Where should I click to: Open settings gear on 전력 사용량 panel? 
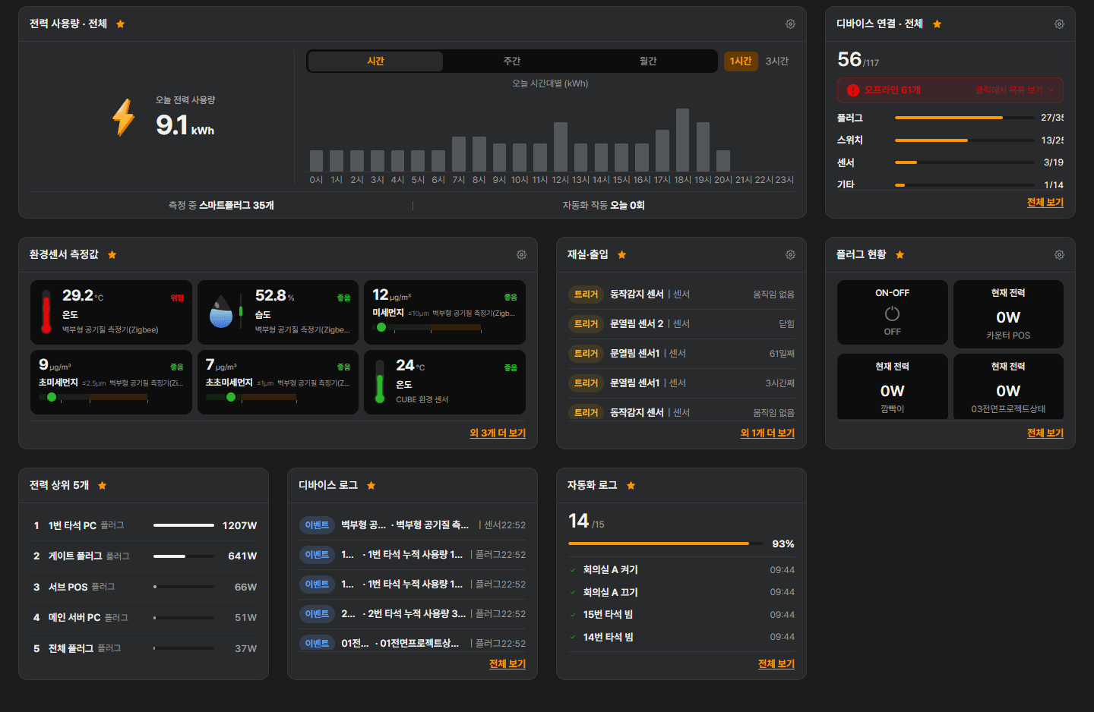coord(790,24)
